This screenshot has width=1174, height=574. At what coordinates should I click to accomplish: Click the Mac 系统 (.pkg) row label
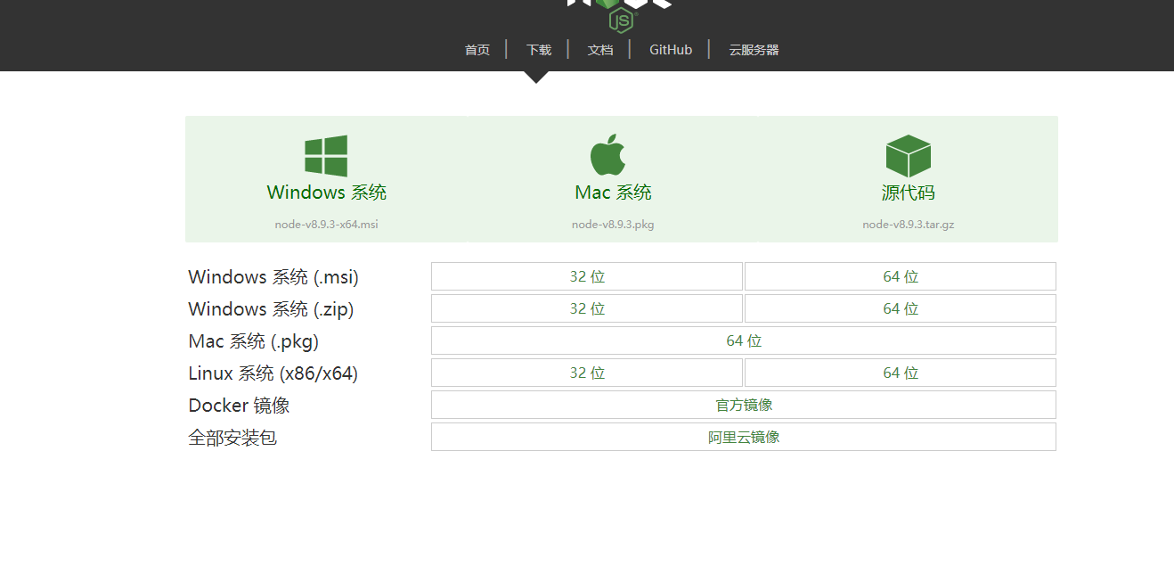pyautogui.click(x=254, y=341)
